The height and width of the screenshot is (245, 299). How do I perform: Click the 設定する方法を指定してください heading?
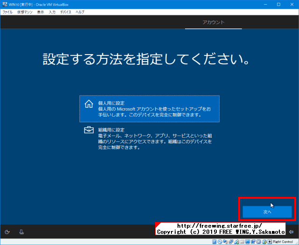coord(146,59)
